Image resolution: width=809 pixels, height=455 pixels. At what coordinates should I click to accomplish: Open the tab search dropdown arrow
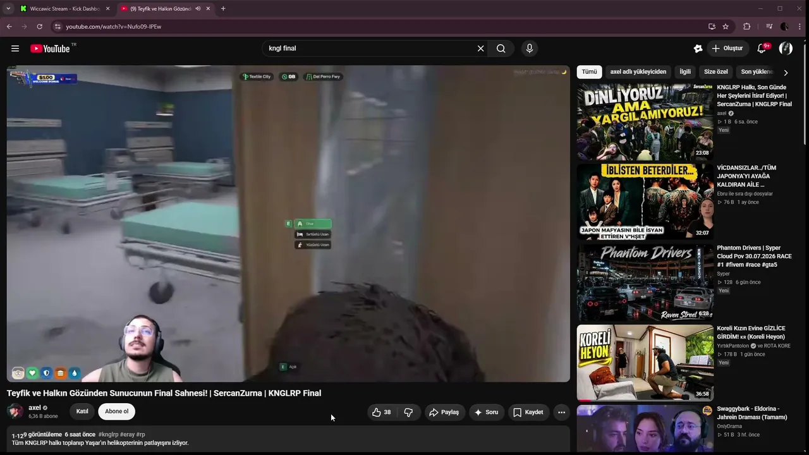8,9
